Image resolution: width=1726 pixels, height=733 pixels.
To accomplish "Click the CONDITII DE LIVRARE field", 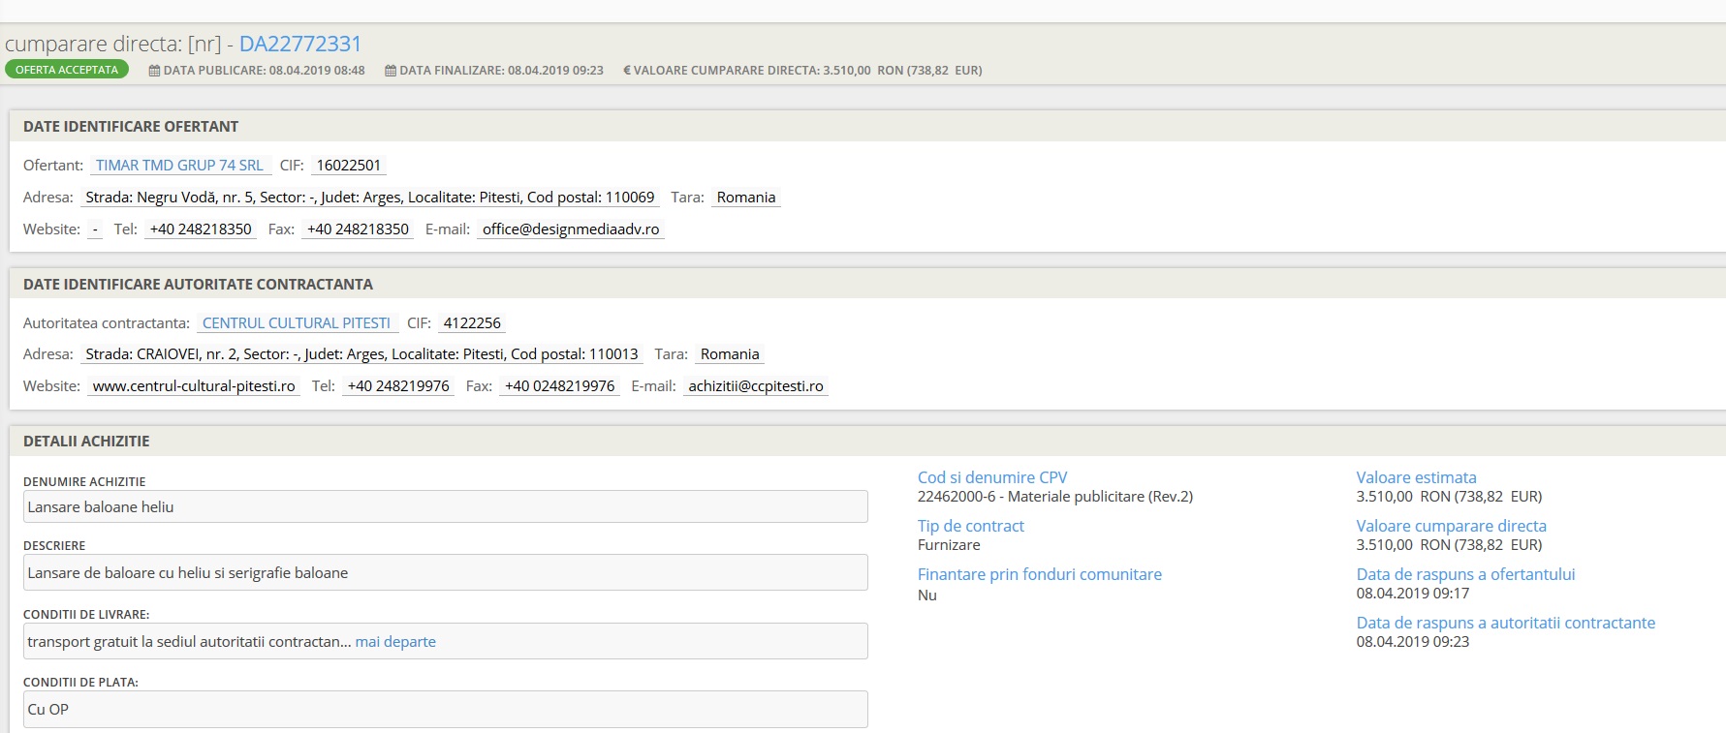I will point(445,641).
